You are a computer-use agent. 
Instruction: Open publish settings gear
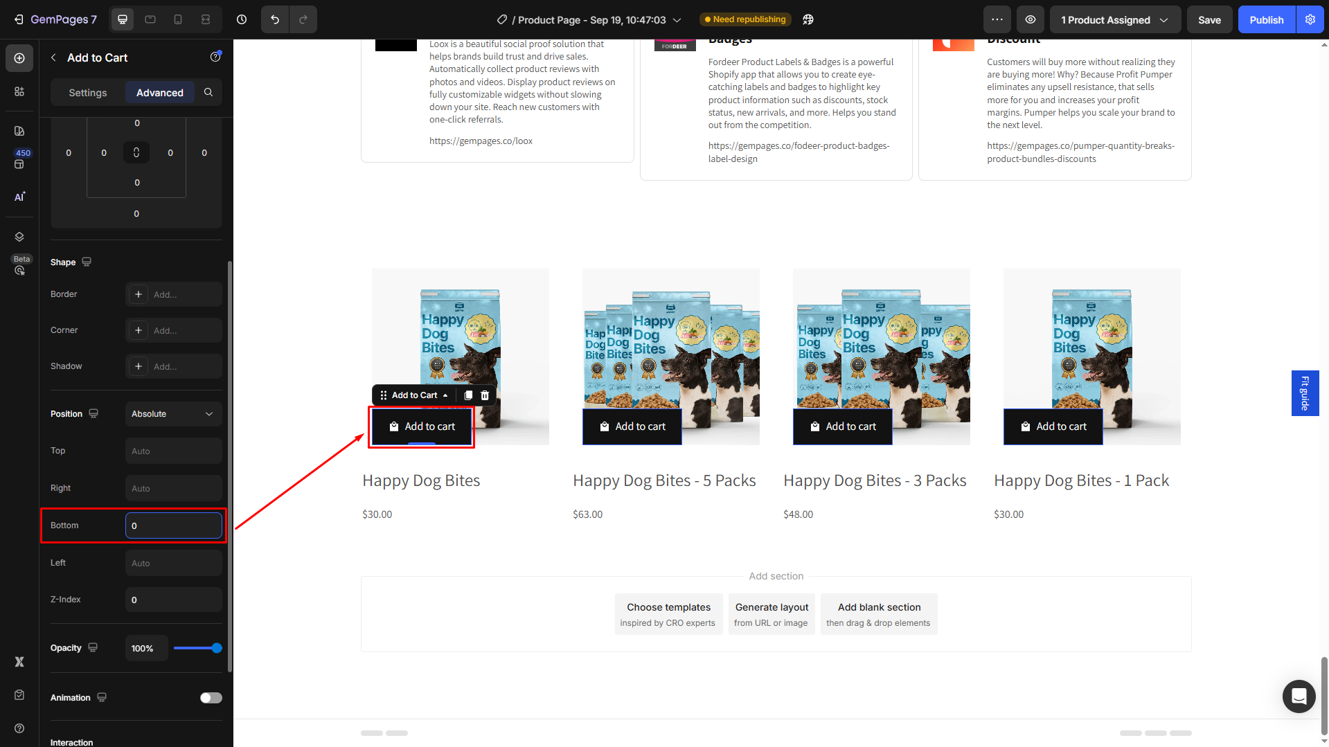click(x=1310, y=19)
